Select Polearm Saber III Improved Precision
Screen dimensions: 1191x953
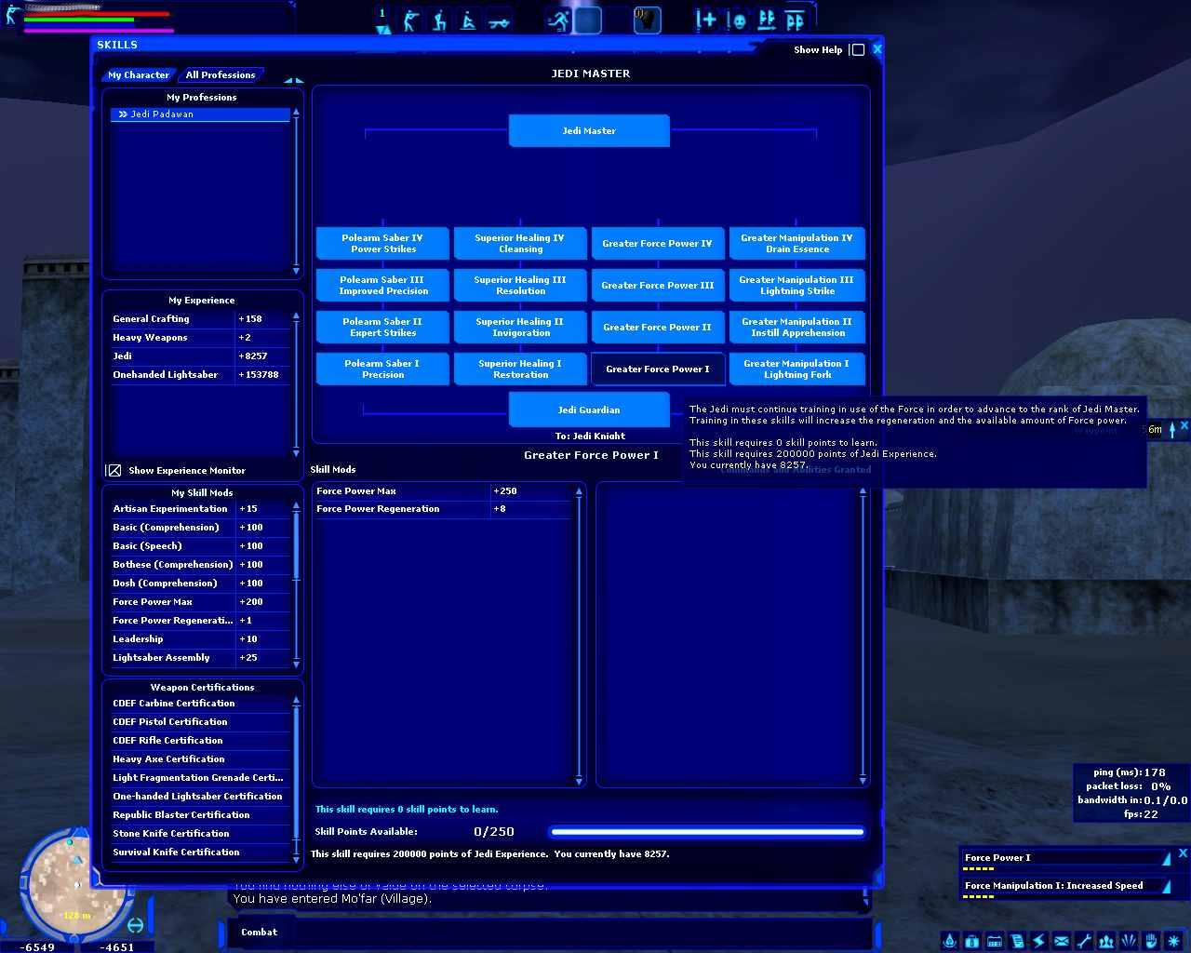[382, 286]
